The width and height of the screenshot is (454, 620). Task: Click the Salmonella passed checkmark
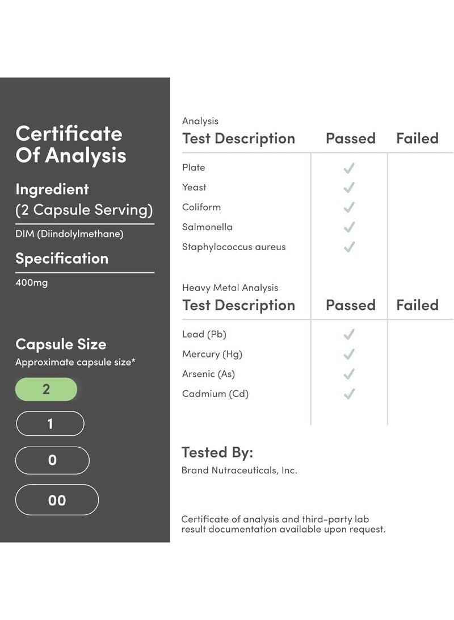349,227
